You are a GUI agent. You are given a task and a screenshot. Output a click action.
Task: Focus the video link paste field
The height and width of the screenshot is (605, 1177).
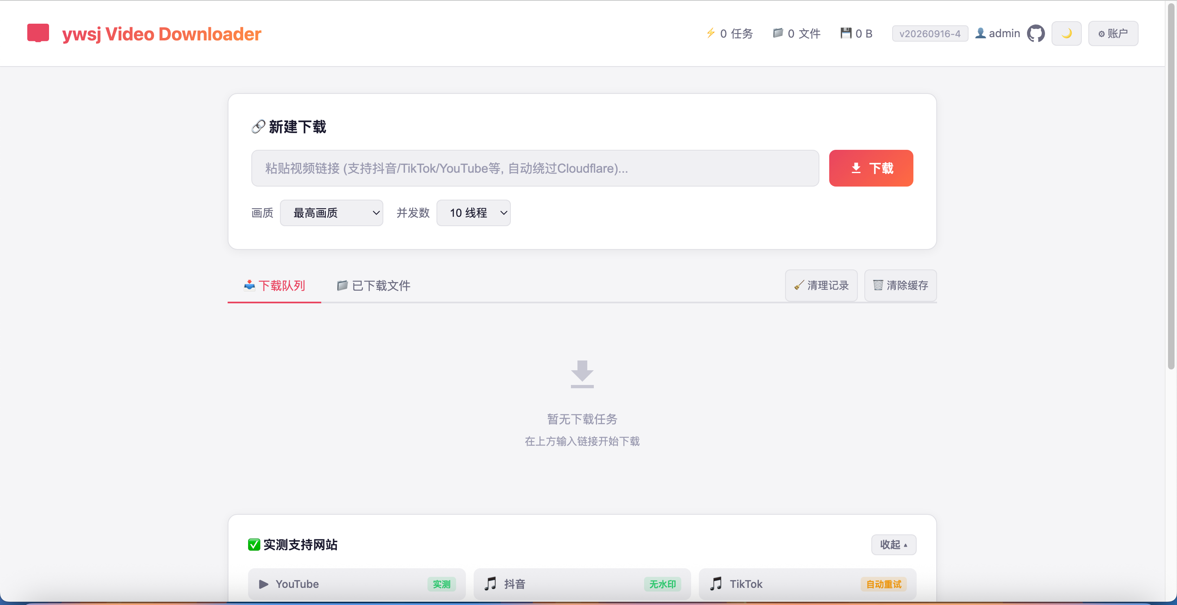[x=535, y=168]
